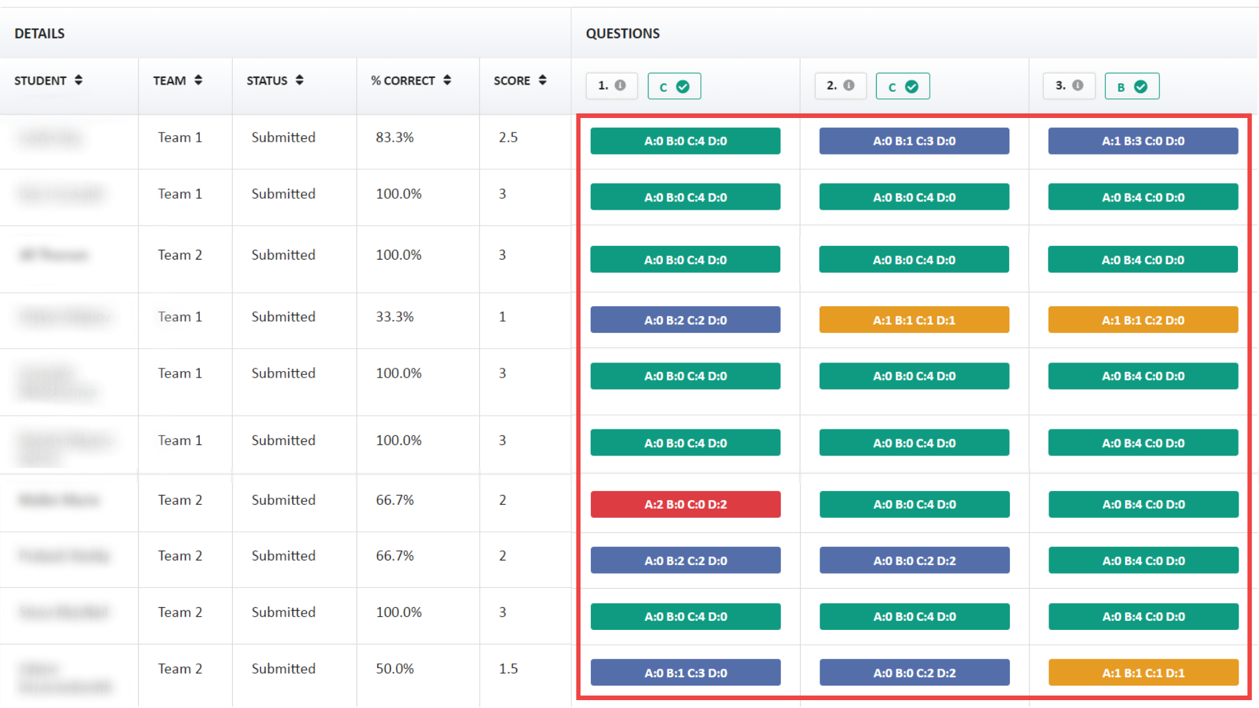The height and width of the screenshot is (708, 1259).
Task: Click the red A:2 B:0 C:0 D:2 button
Action: click(x=685, y=504)
